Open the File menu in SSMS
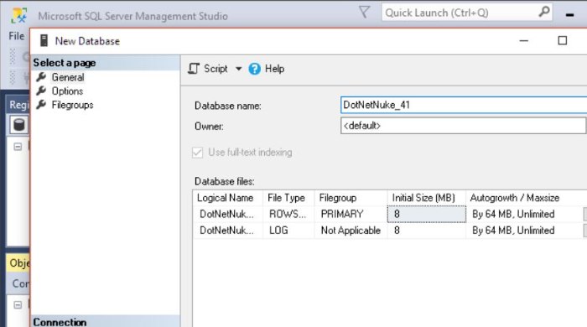The width and height of the screenshot is (587, 327). point(17,36)
